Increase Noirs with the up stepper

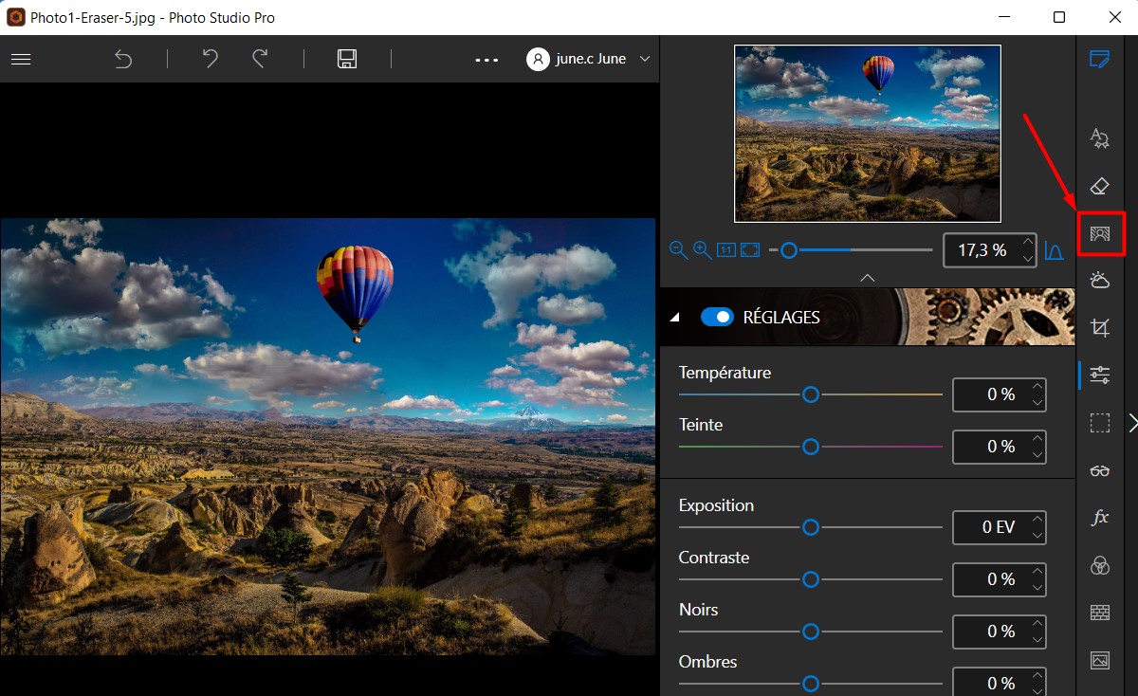(x=1037, y=623)
